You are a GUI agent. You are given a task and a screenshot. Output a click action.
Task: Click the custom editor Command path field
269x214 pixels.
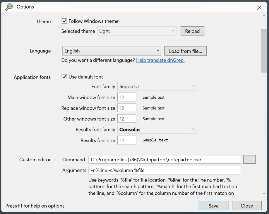pyautogui.click(x=165, y=160)
